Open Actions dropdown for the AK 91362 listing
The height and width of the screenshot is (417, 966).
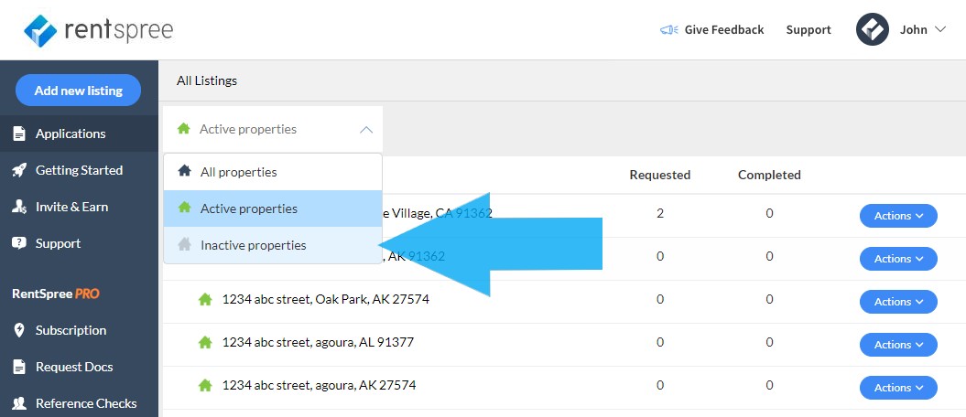898,259
